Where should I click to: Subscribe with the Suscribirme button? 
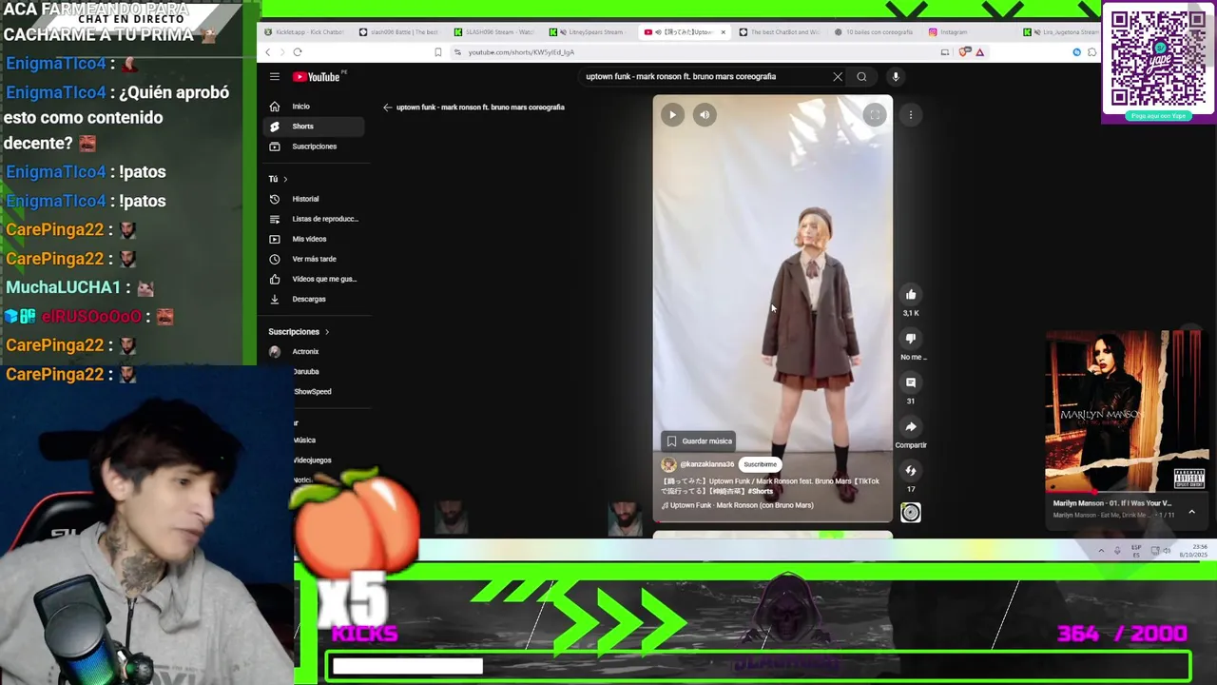tap(760, 464)
